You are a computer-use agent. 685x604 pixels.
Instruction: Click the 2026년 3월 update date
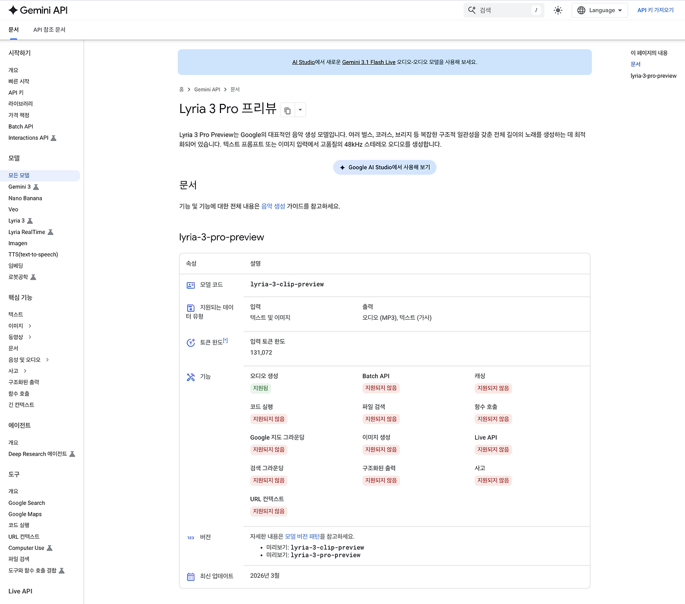point(265,576)
